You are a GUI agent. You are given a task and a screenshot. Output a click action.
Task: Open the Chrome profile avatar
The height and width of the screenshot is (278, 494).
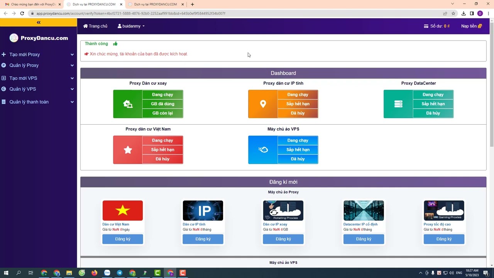click(480, 13)
